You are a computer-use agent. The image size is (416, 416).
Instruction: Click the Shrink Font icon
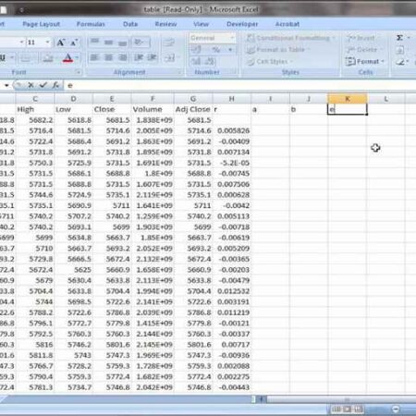click(74, 43)
